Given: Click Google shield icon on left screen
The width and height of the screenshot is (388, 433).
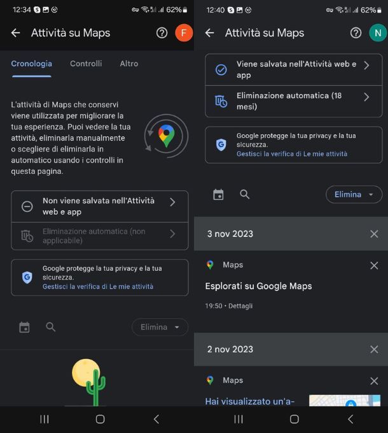Looking at the screenshot, I should click(27, 277).
